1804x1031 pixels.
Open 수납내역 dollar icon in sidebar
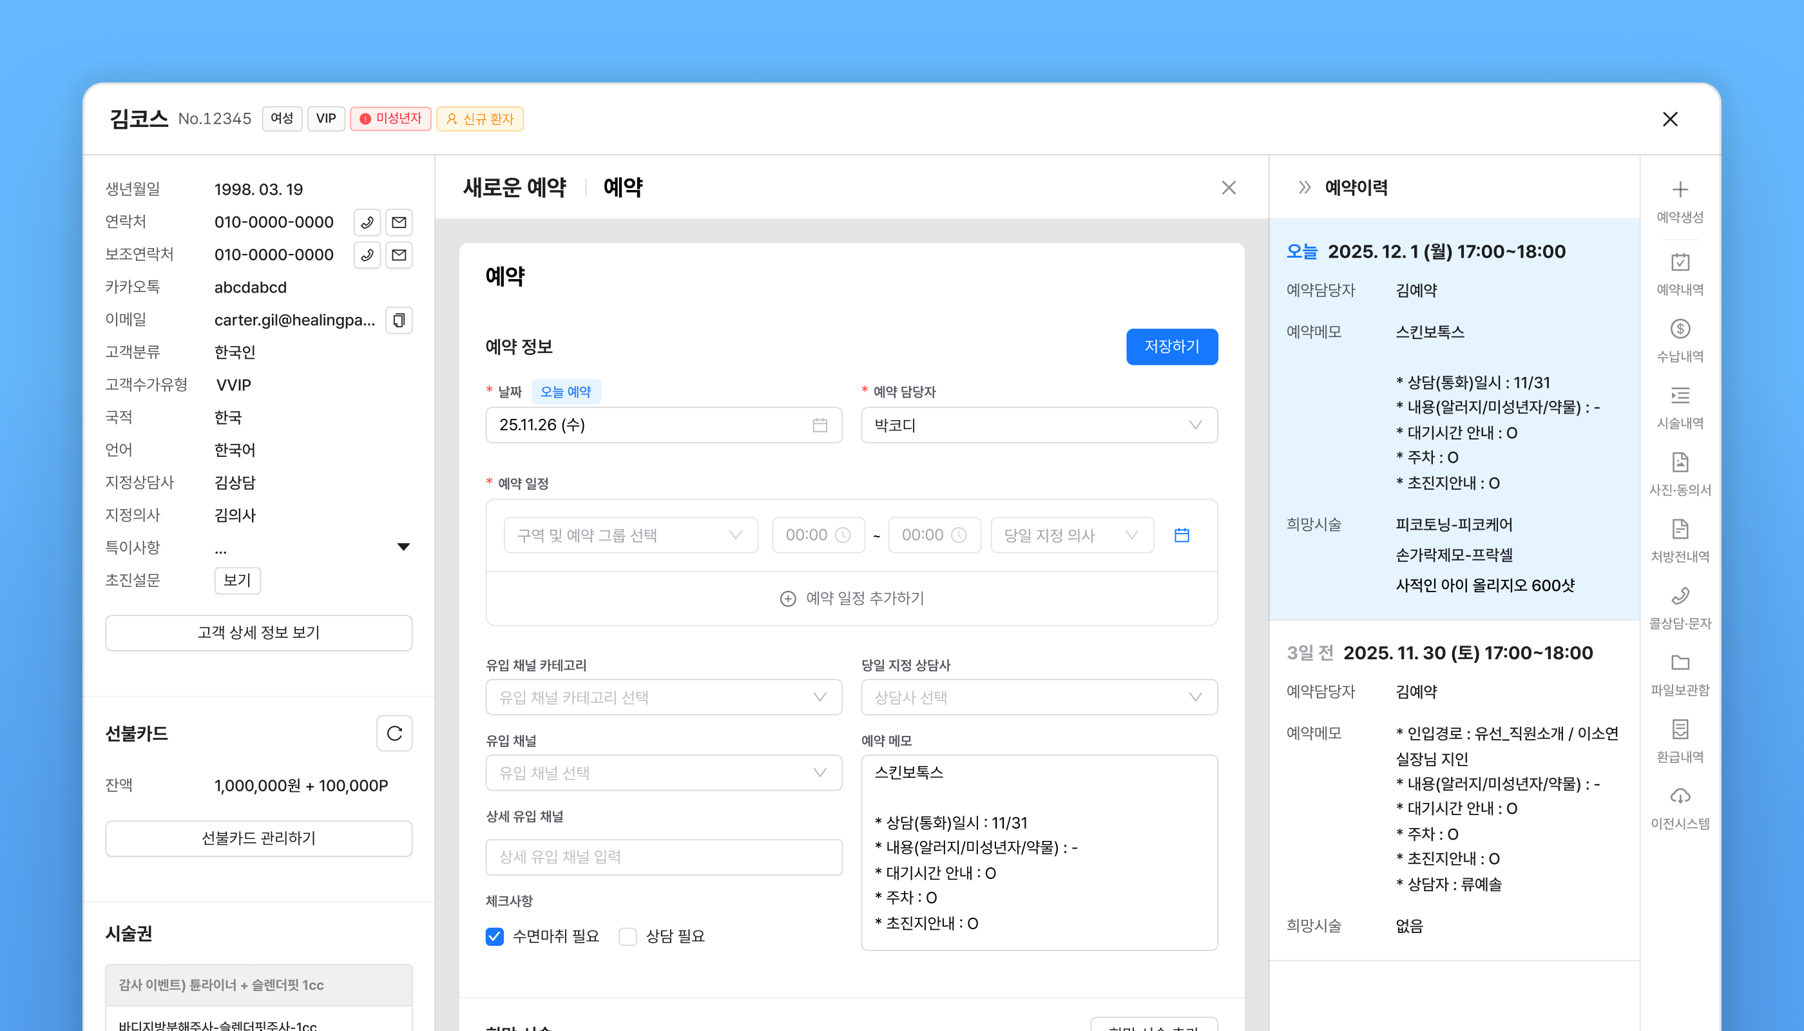click(1680, 329)
